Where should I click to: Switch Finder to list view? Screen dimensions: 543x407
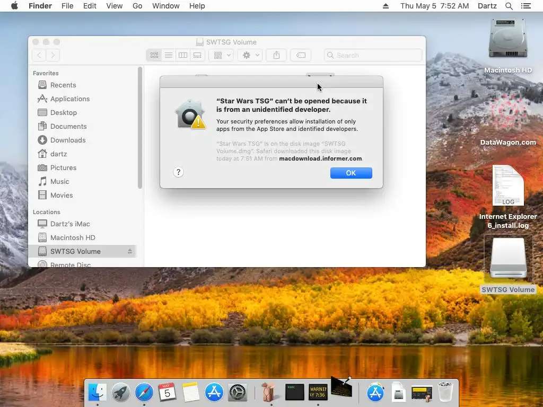pyautogui.click(x=169, y=55)
